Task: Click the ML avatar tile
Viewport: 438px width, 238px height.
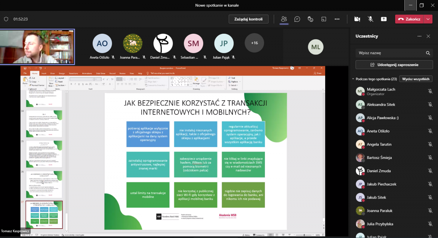Action: [x=316, y=47]
